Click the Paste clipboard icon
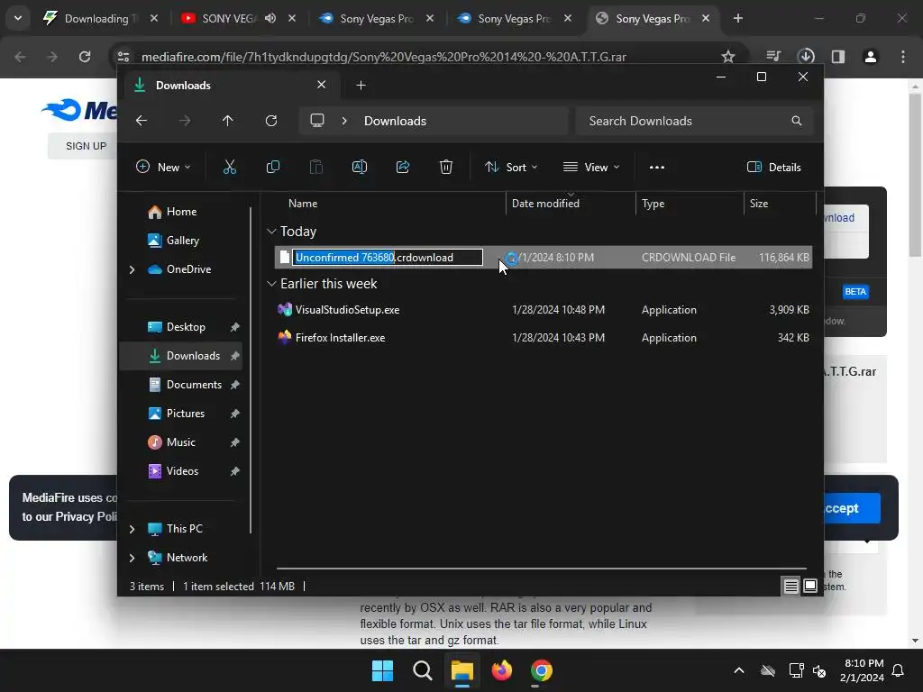The width and height of the screenshot is (923, 692). (316, 167)
